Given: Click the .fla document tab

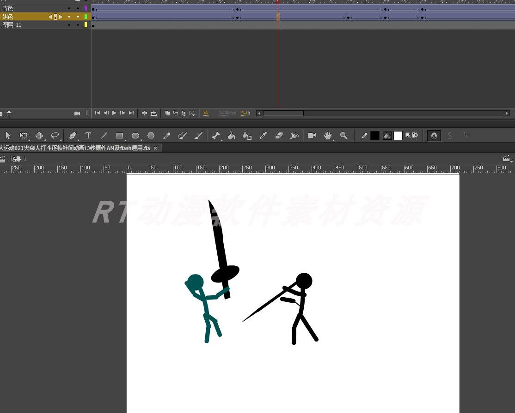Looking at the screenshot, I should coord(74,148).
